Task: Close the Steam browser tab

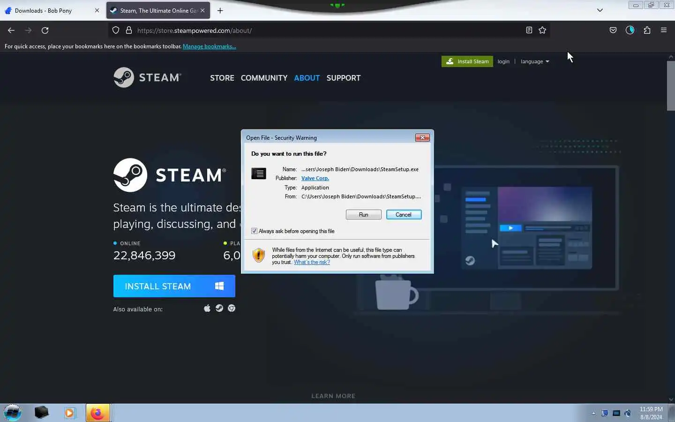Action: pos(202,10)
